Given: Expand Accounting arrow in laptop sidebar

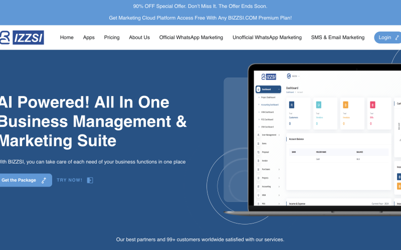Looking at the screenshot, I should 279,186.
